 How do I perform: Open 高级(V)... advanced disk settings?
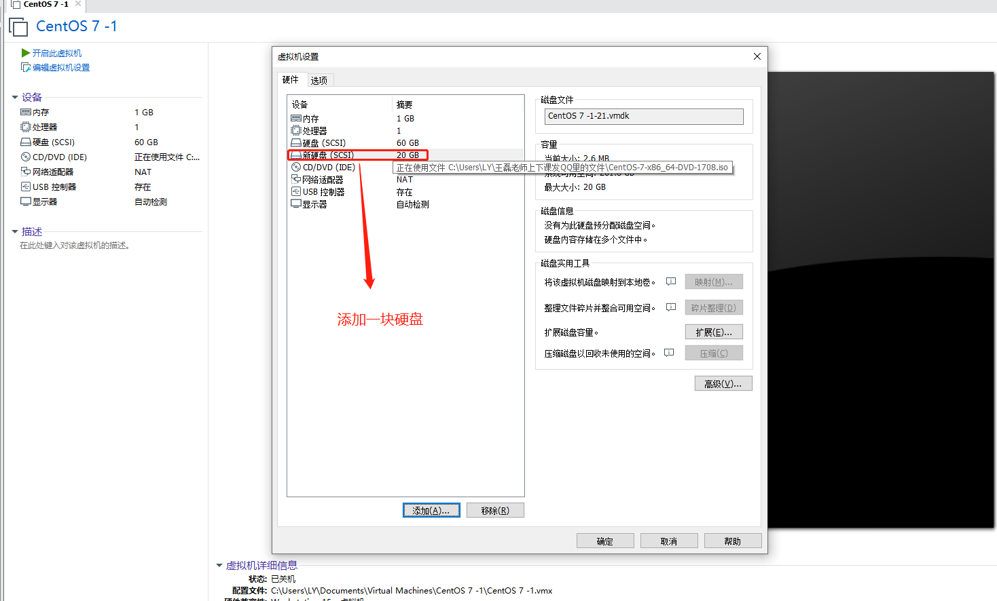click(x=723, y=383)
